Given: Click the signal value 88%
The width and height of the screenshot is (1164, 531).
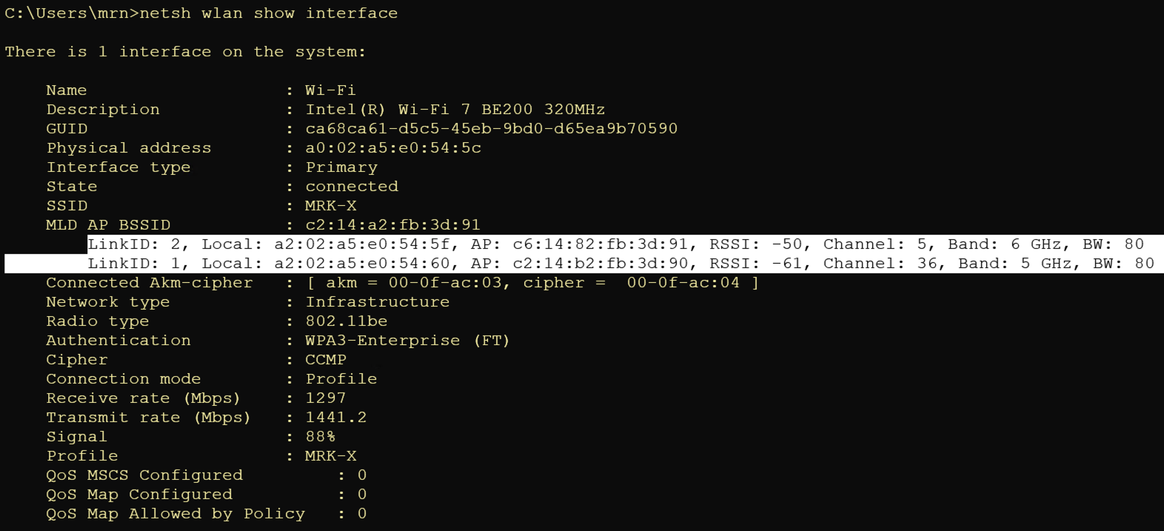Looking at the screenshot, I should (x=320, y=437).
